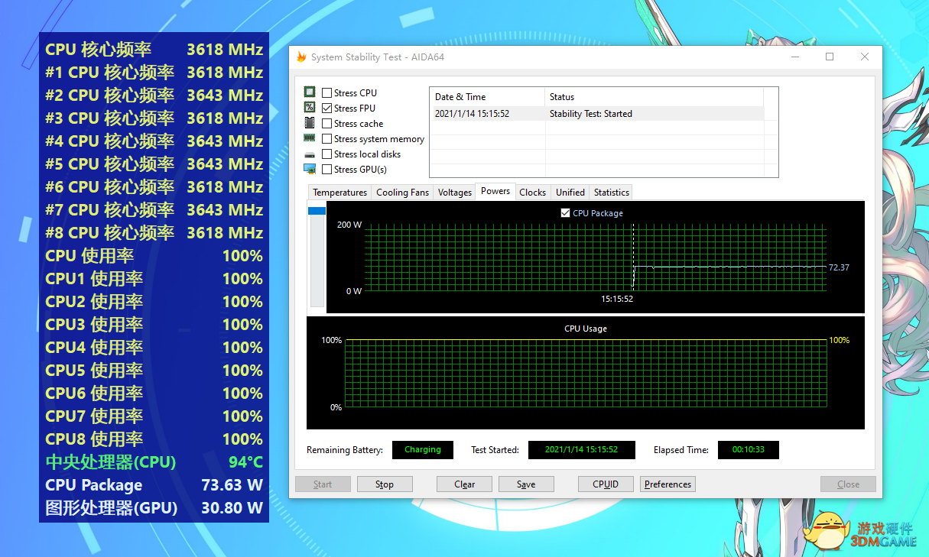The image size is (929, 557).
Task: Click the CPU chip icon beside Stress CPU
Action: [310, 92]
